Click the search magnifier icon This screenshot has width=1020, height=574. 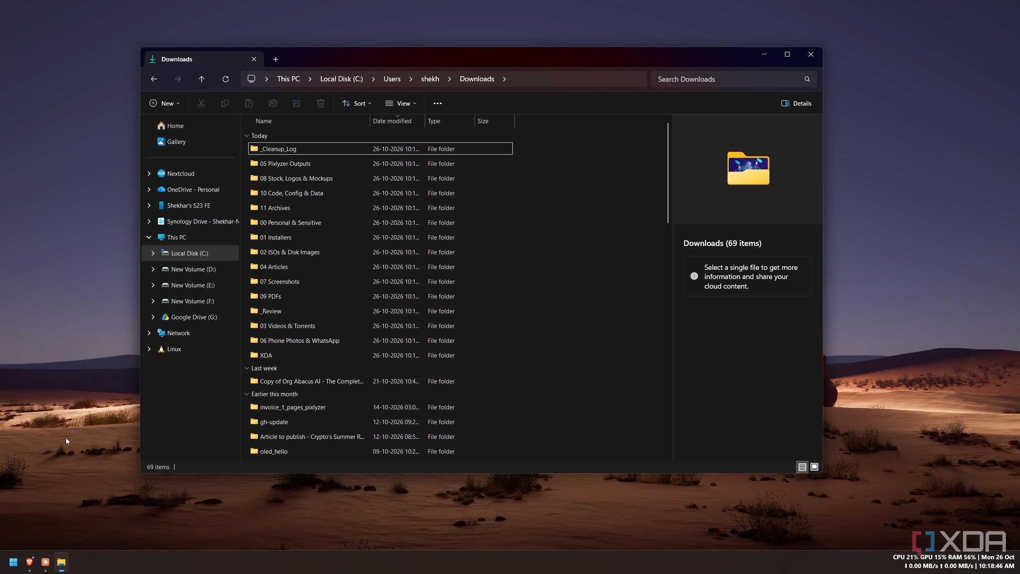807,79
